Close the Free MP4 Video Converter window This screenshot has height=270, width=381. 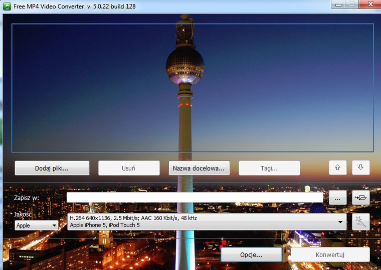pyautogui.click(x=370, y=4)
